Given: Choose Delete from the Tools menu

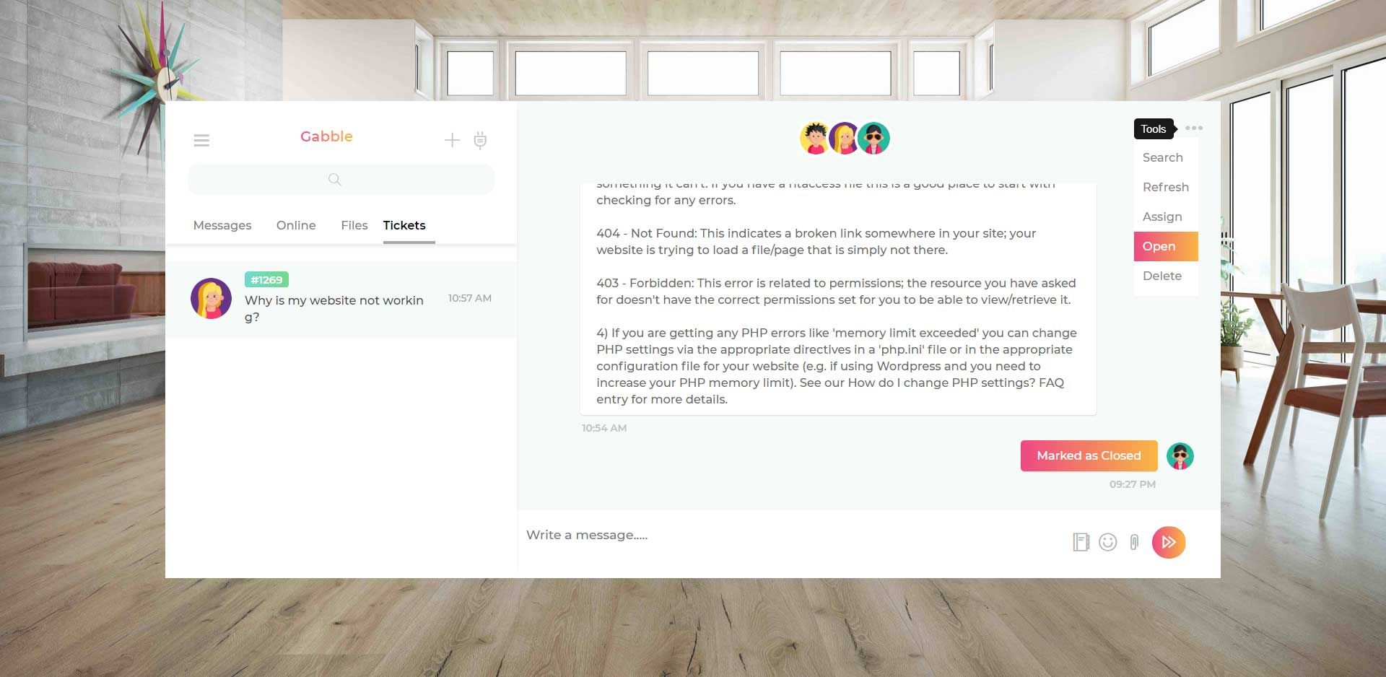Looking at the screenshot, I should [1162, 276].
